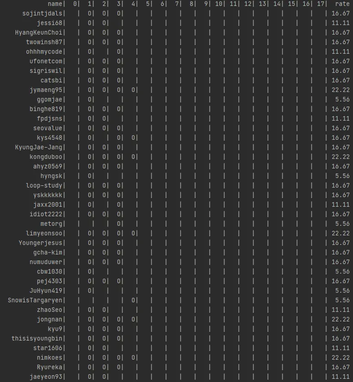Viewport: 353px width, 382px height.
Task: Click the 22.22 rate for kongduboo
Action: (x=341, y=157)
